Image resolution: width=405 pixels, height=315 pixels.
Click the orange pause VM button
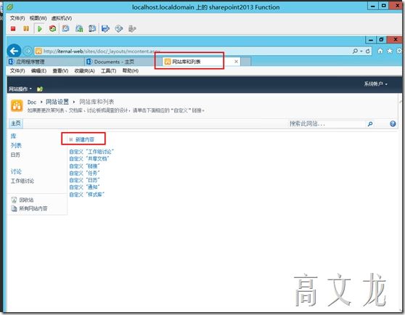point(26,28)
